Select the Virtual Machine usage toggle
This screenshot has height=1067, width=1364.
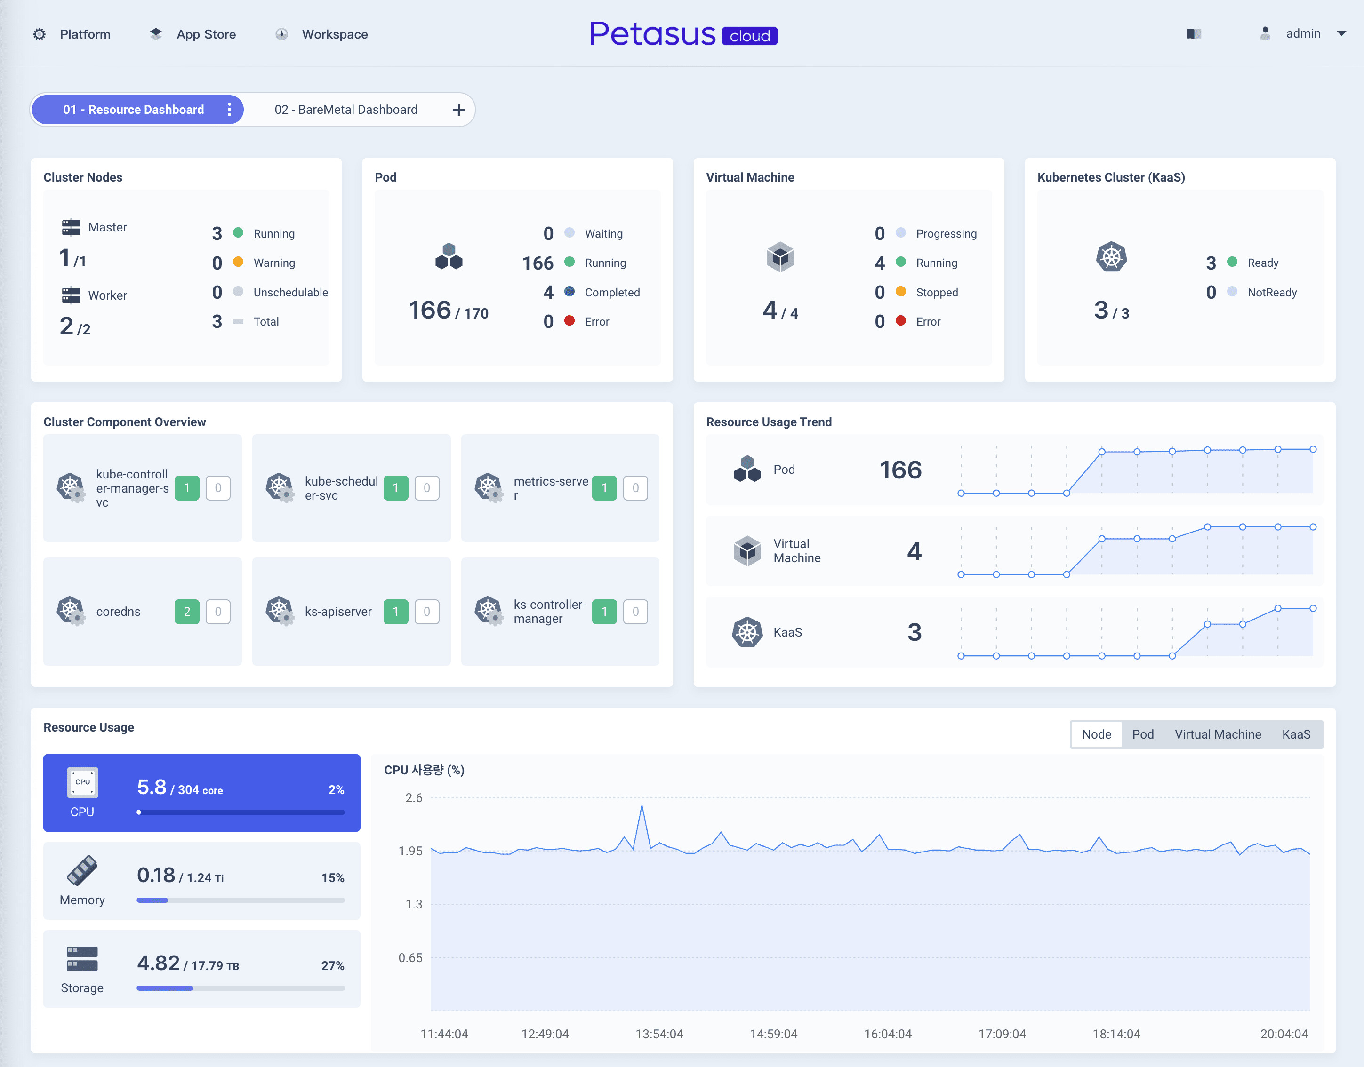coord(1218,734)
